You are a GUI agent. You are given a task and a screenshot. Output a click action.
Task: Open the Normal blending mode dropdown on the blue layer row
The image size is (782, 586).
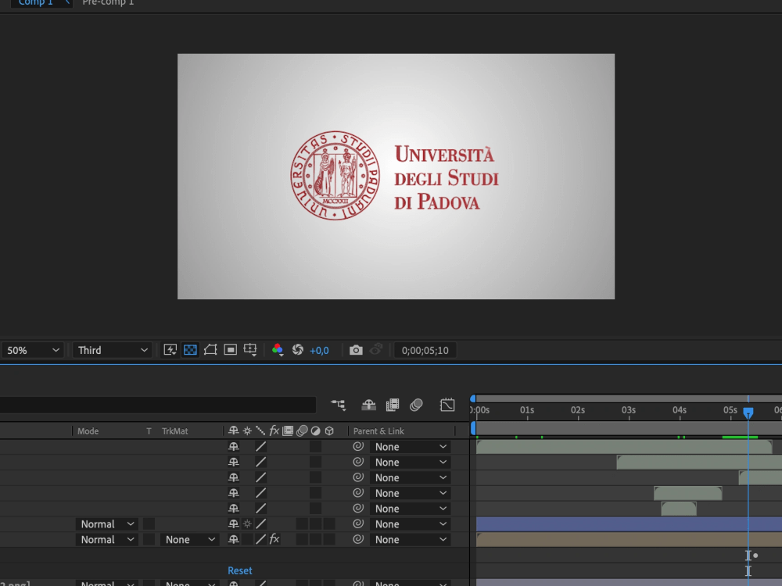[106, 524]
